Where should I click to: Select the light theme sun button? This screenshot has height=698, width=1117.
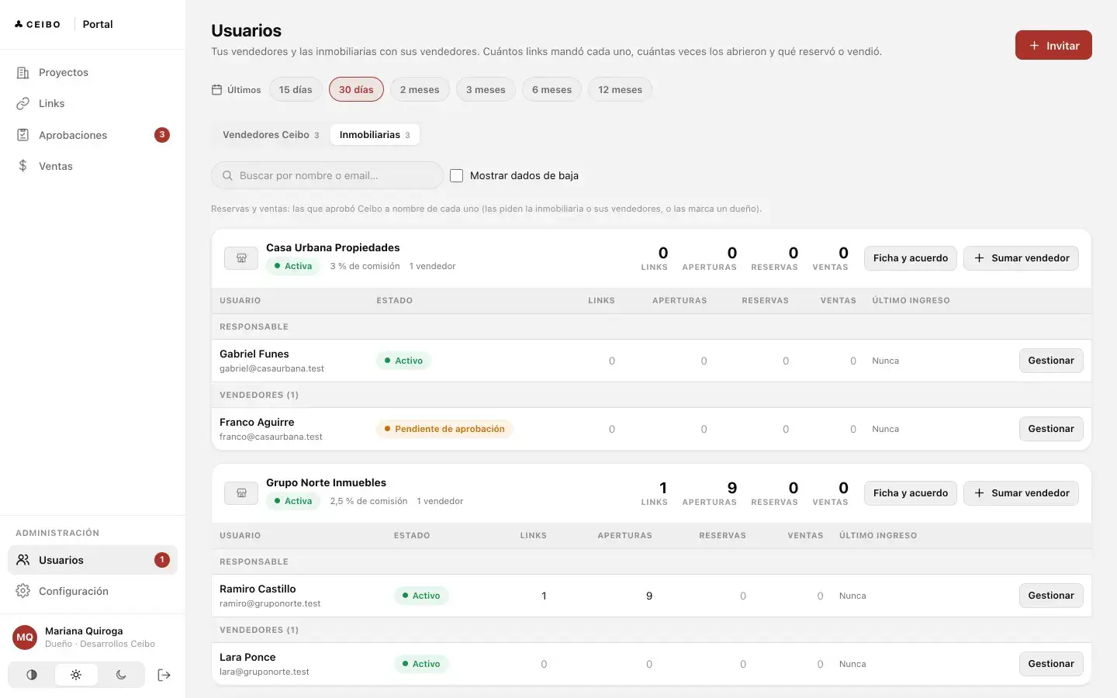click(x=76, y=675)
